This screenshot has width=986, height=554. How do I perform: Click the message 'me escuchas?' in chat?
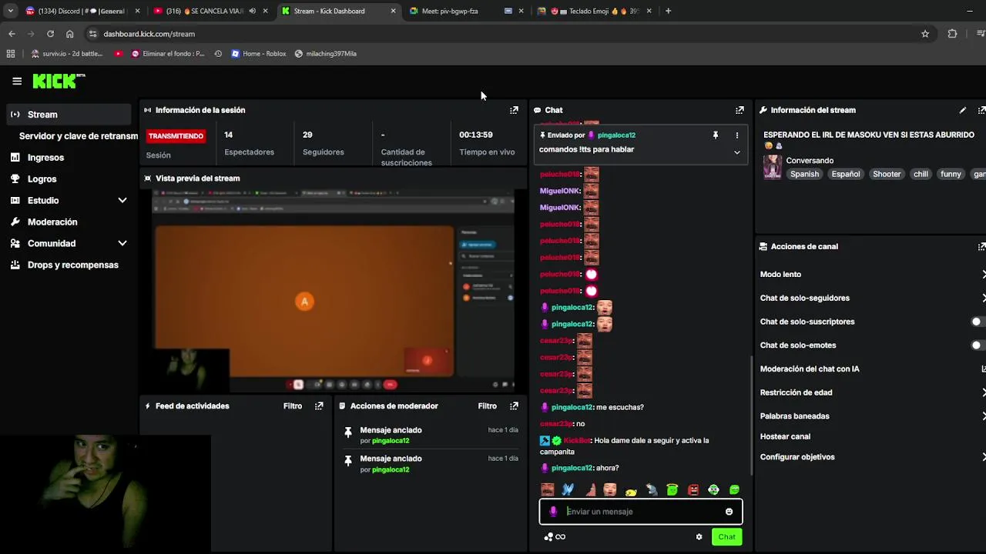coord(619,407)
